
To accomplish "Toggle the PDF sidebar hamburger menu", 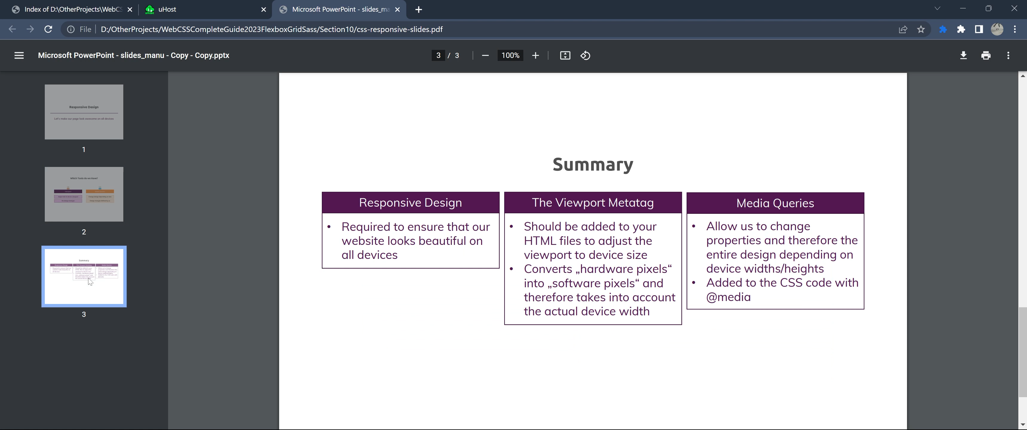I will 19,56.
